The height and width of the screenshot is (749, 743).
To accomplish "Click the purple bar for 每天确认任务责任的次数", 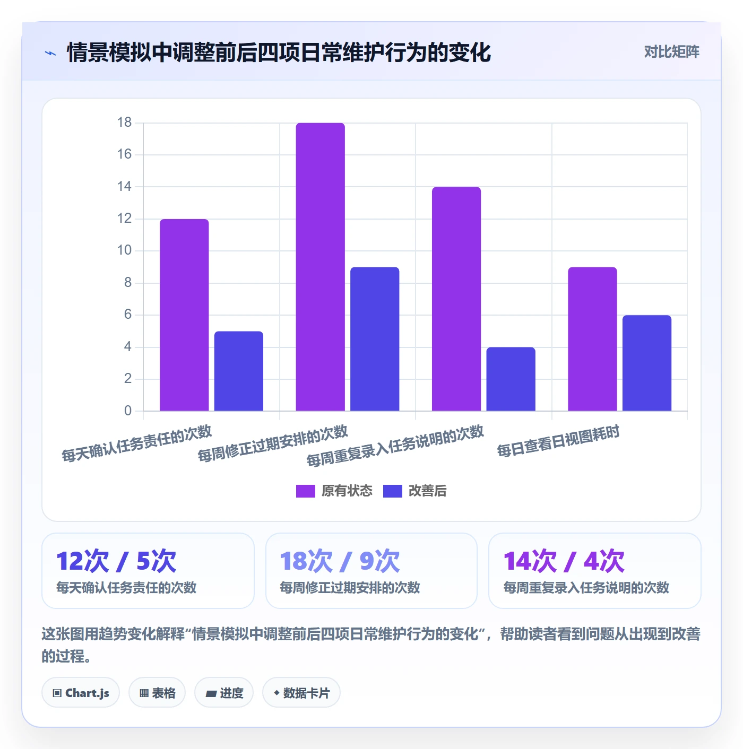I will click(x=184, y=315).
